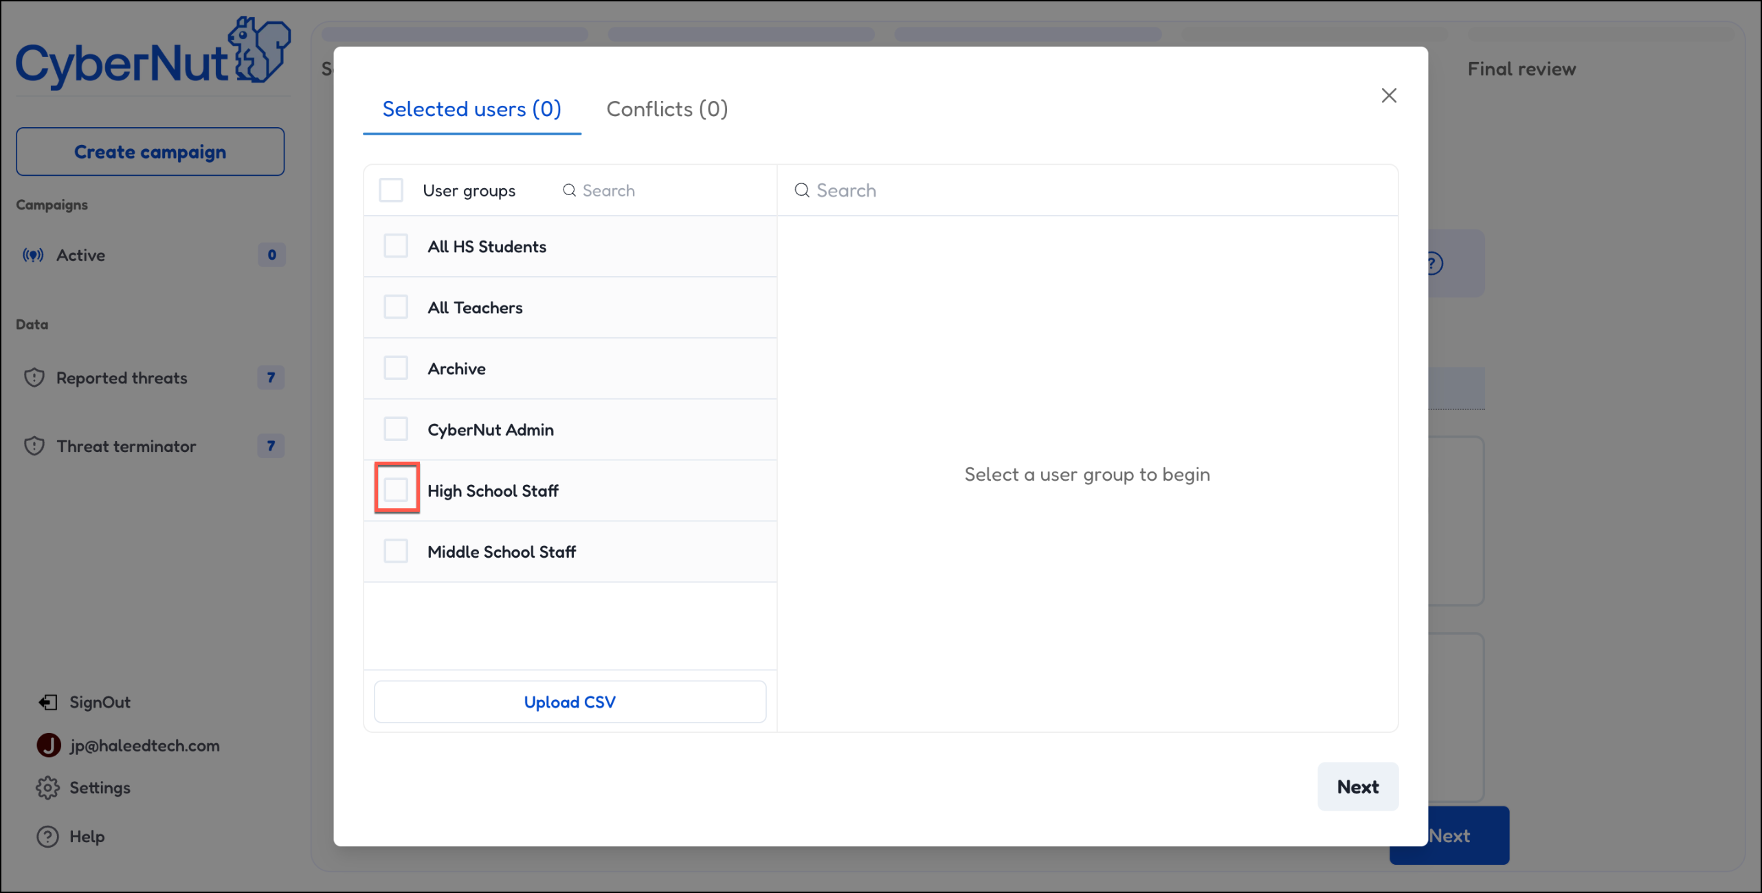Viewport: 1762px width, 893px height.
Task: Click the CyberNut squirrel logo
Action: [x=258, y=51]
